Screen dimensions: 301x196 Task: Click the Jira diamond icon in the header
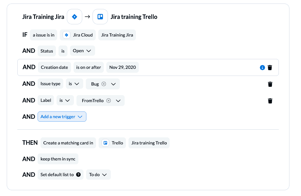[x=75, y=17]
